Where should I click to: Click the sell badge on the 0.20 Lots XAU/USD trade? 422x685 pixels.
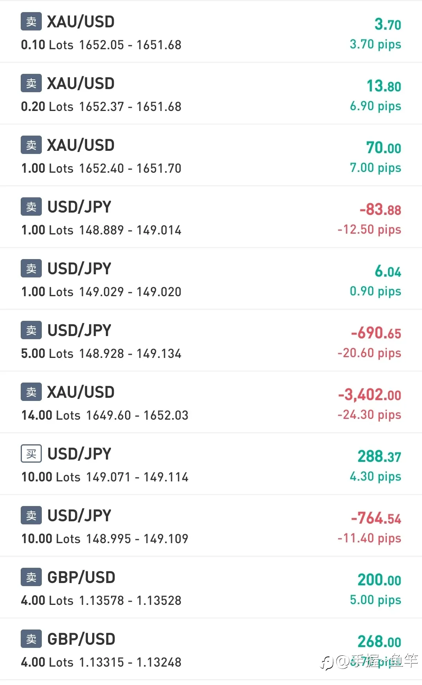pyautogui.click(x=31, y=83)
